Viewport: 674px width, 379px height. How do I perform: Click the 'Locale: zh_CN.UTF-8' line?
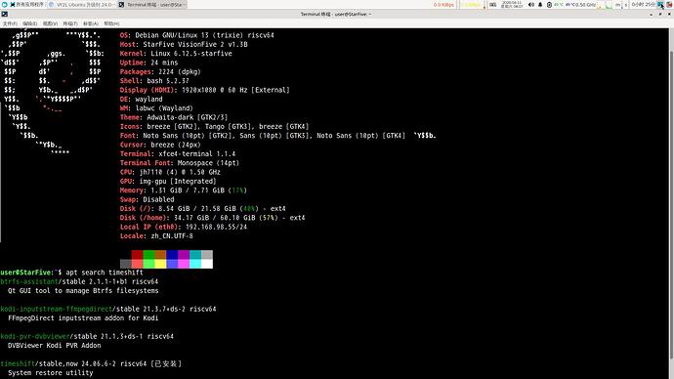click(x=156, y=236)
